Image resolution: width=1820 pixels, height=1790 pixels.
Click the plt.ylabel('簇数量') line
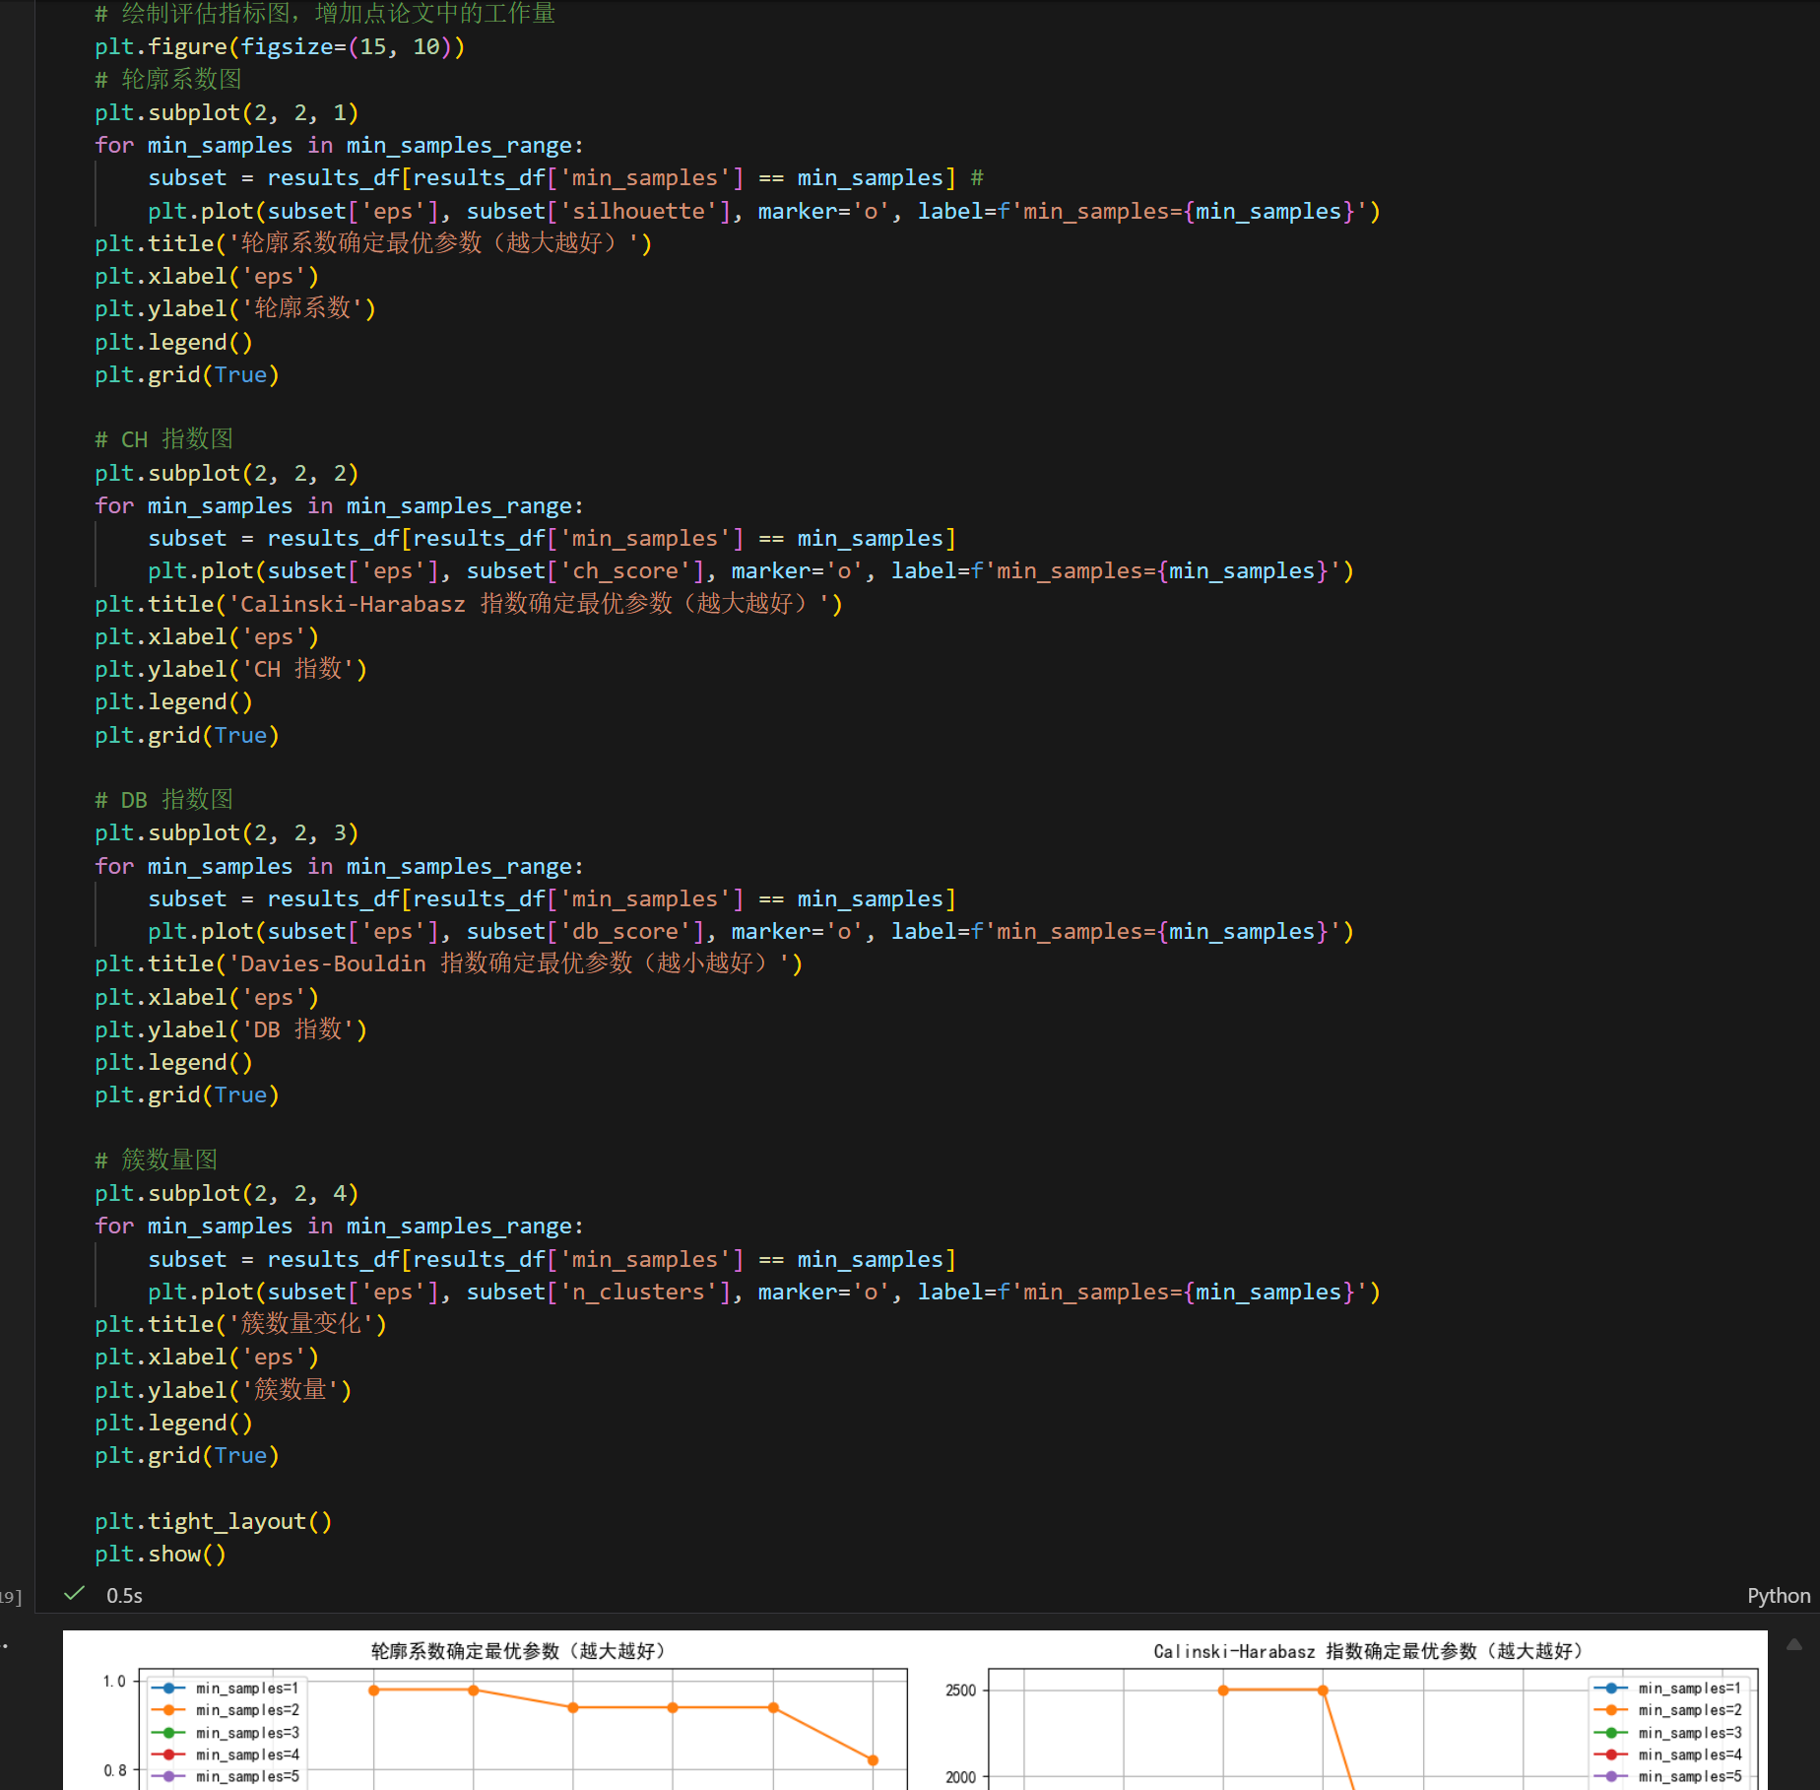point(224,1389)
